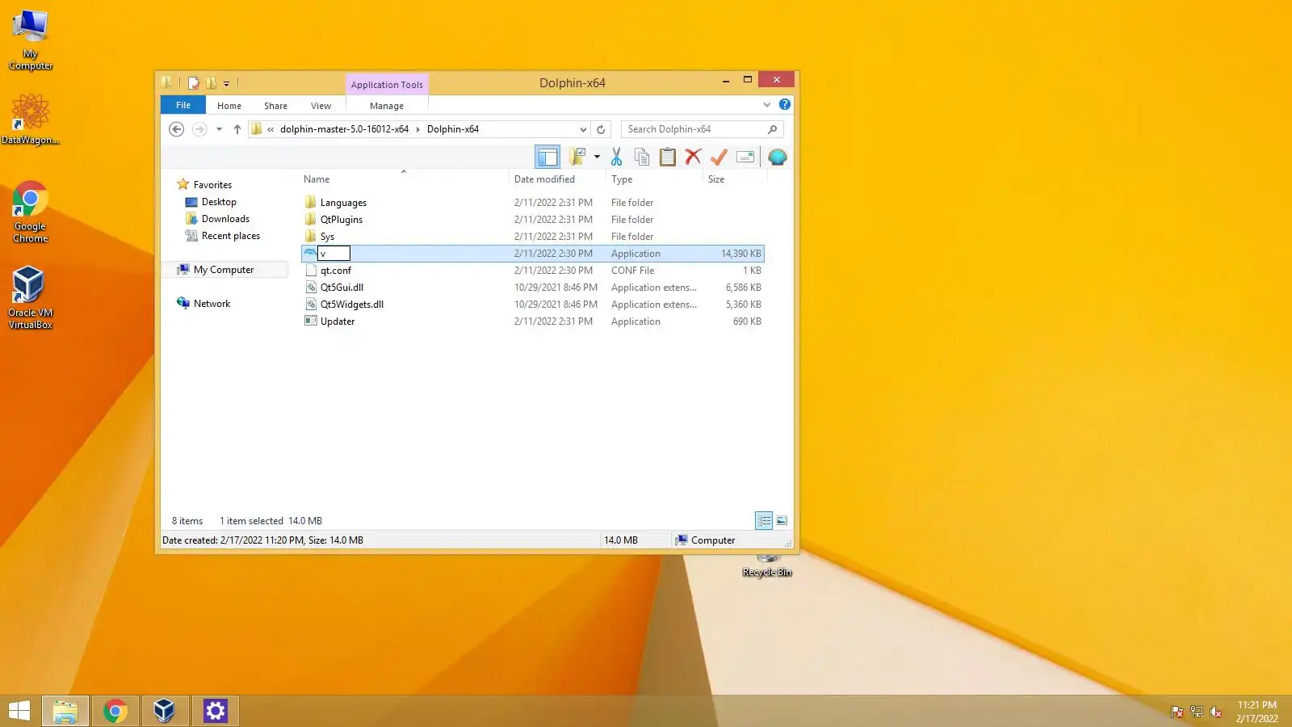Expand the hidden path double-chevron in address bar
This screenshot has height=727, width=1292.
coord(271,129)
